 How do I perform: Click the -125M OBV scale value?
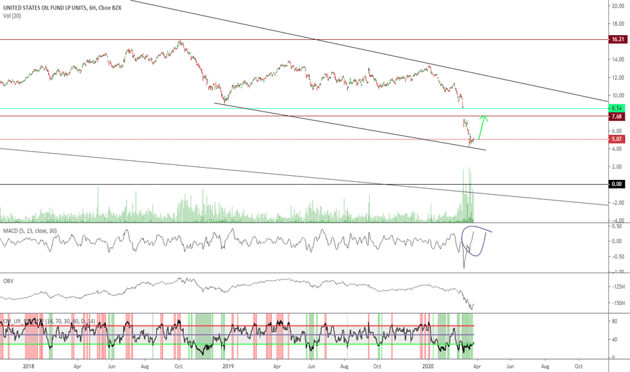pos(619,287)
